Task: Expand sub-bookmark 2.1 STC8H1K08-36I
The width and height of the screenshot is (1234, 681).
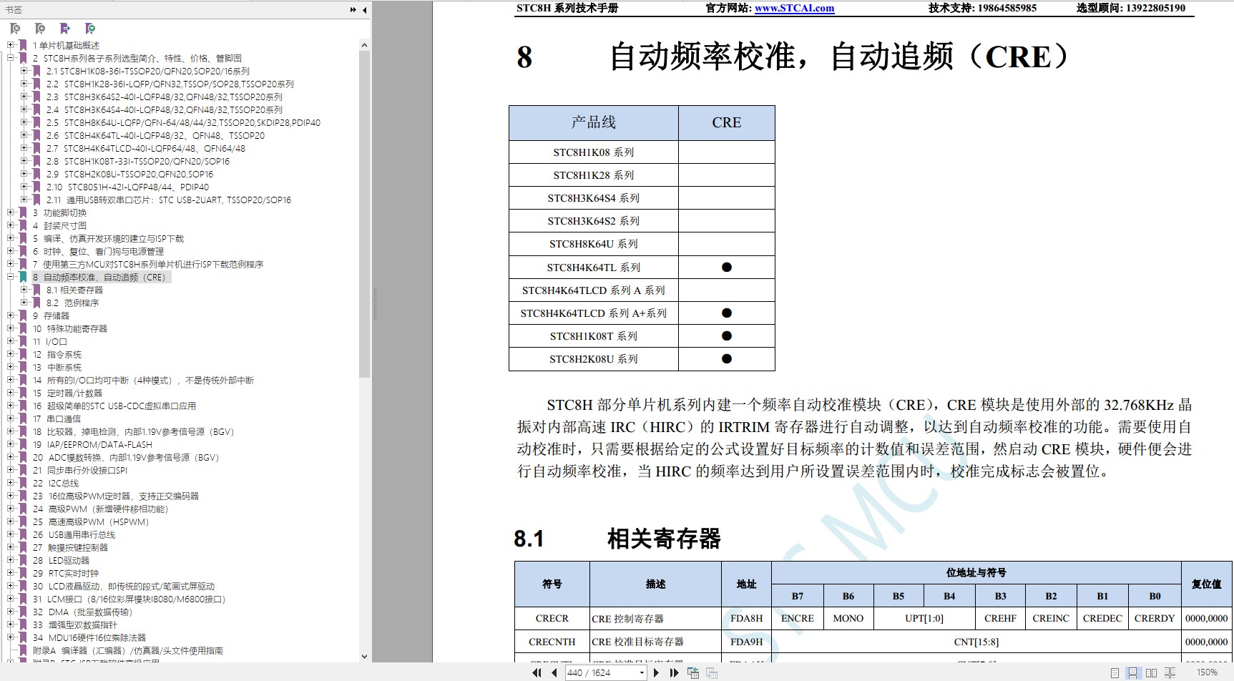Action: point(24,71)
